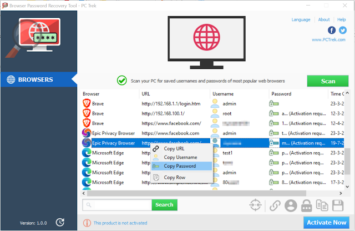The image size is (355, 231).
Task: Click the green Search button
Action: (x=164, y=205)
